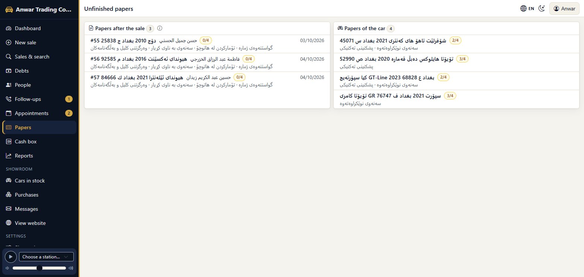This screenshot has width=584, height=277.
Task: Click the Appointments count badge
Action: (69, 113)
